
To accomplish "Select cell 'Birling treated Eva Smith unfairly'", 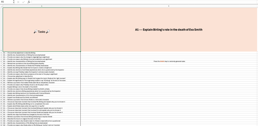I will [42, 89].
